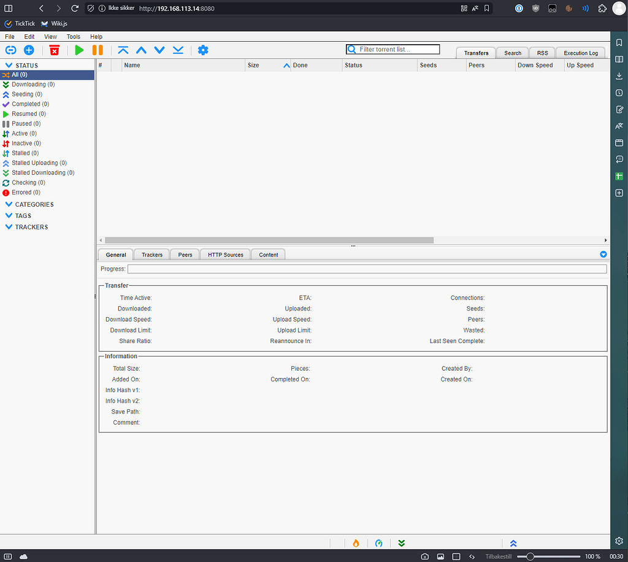Check connection status indicator in status bar
Image resolution: width=628 pixels, height=562 pixels.
tap(378, 543)
